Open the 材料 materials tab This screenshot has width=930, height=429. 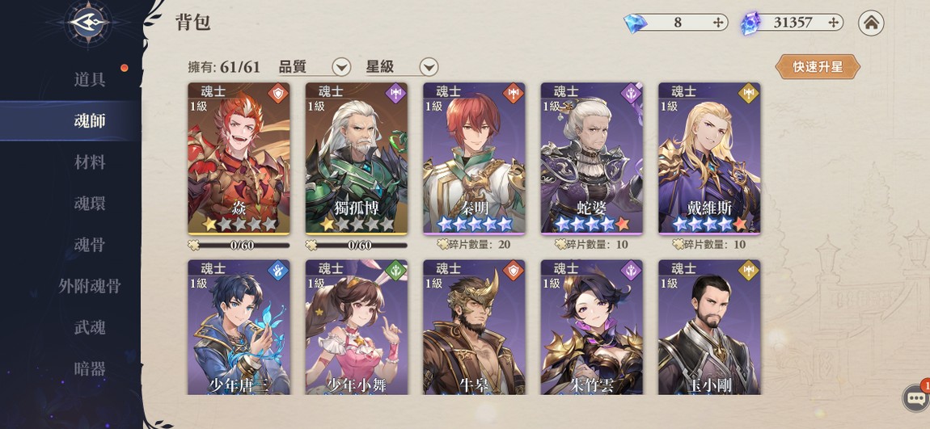(90, 162)
